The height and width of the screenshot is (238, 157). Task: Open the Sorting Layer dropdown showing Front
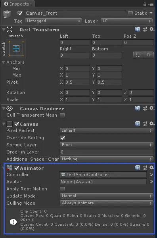click(x=107, y=145)
